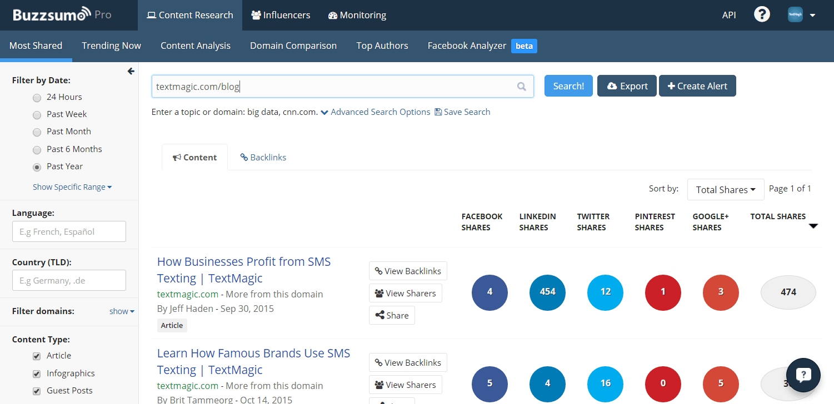
Task: Select the Past Month date filter
Action: 37,132
